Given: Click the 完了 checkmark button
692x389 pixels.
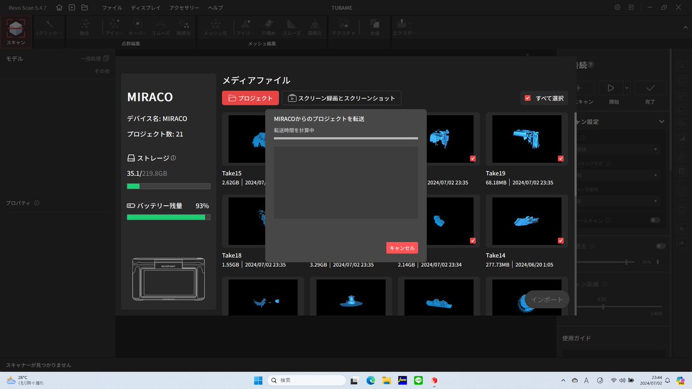Looking at the screenshot, I should 650,88.
